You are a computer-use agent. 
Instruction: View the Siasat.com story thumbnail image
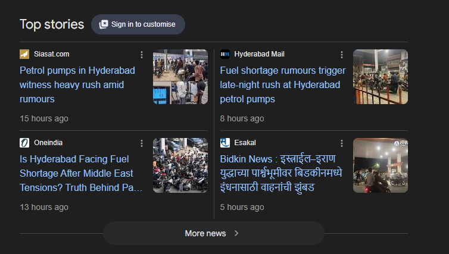180,77
